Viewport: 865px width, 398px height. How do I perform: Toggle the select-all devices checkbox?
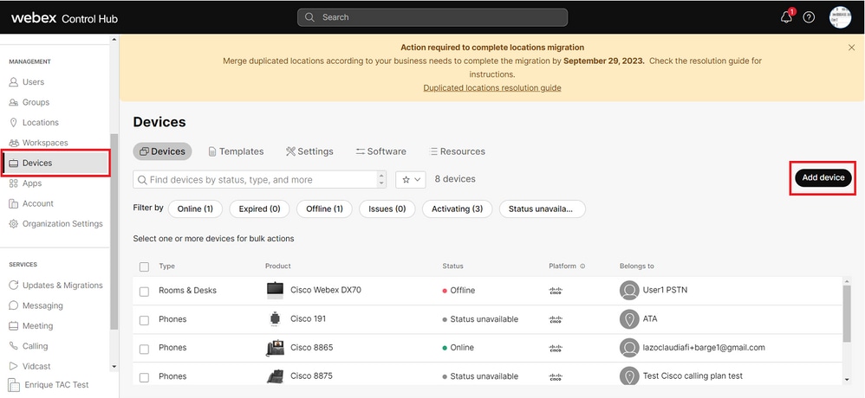pos(145,267)
